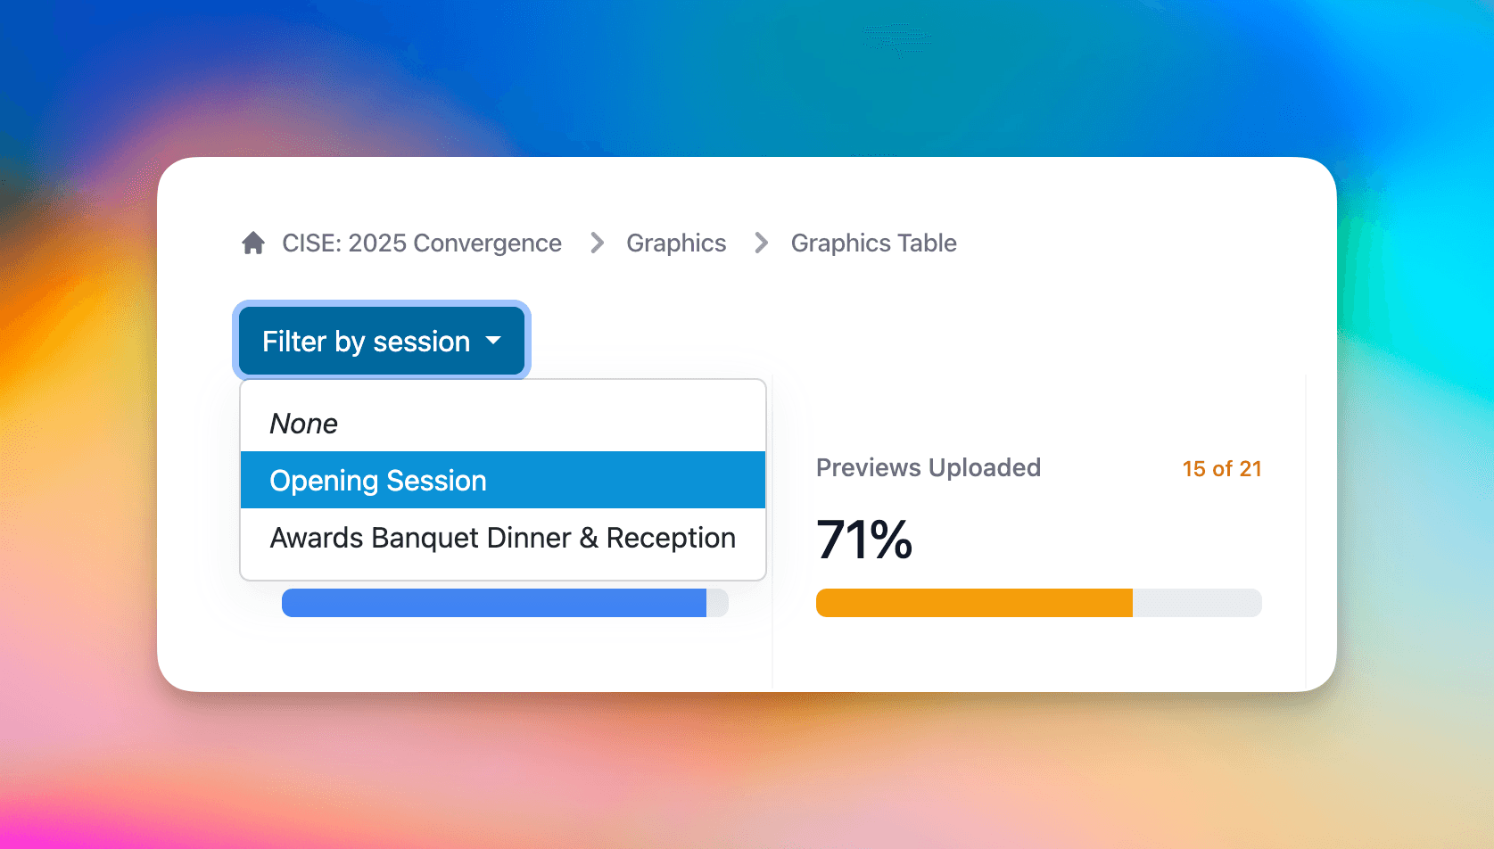Click the orange 15 of 21 count
Image resolution: width=1494 pixels, height=849 pixels.
1222,468
